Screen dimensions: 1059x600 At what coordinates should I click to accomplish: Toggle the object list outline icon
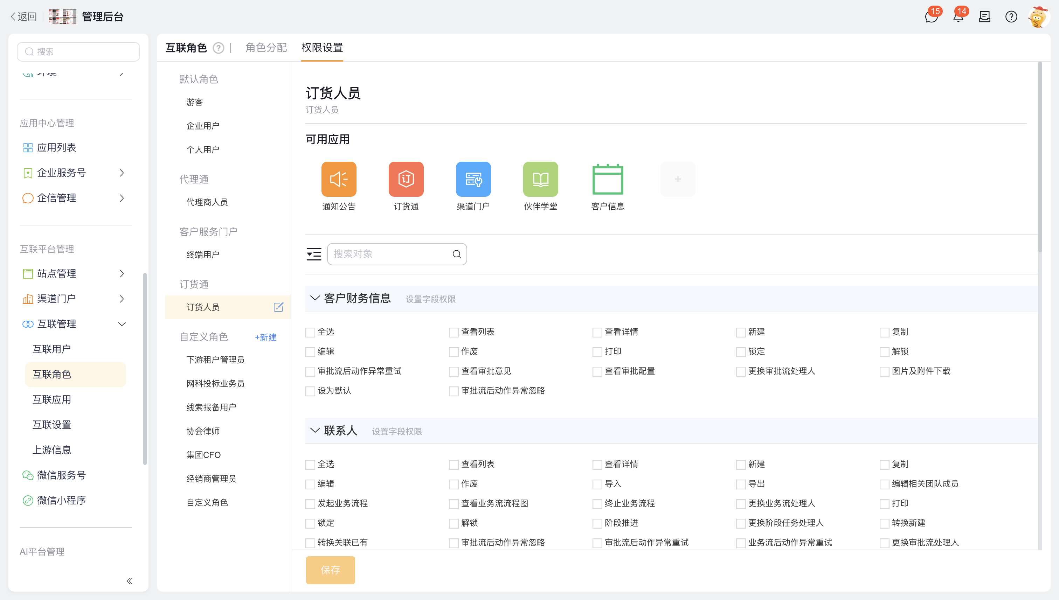[x=314, y=254]
